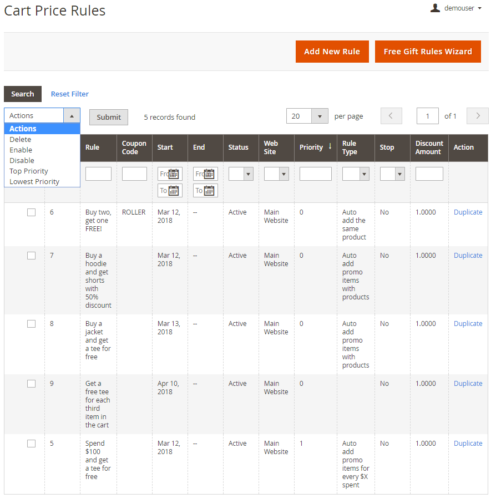The height and width of the screenshot is (499, 496).
Task: Click the demouser account icon
Action: 436,8
